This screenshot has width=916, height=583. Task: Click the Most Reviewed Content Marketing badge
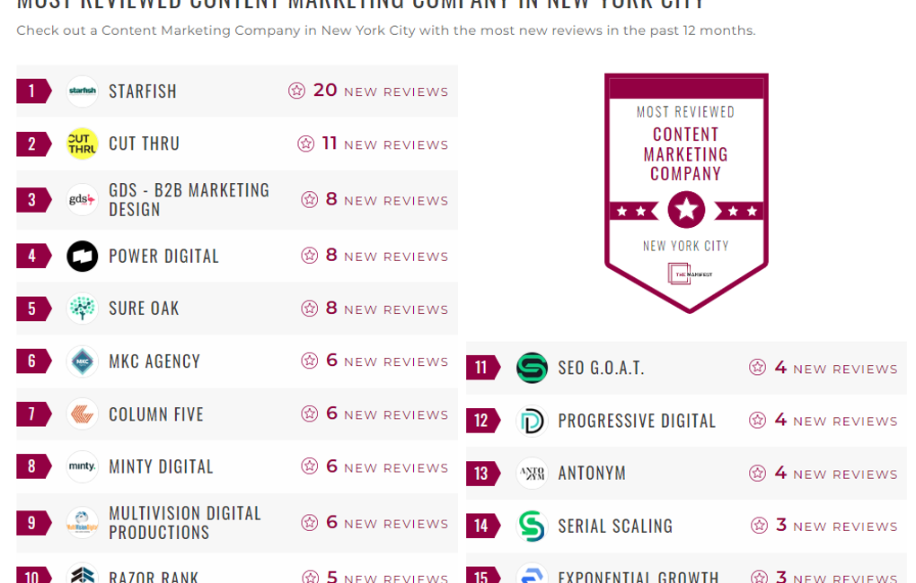point(686,193)
